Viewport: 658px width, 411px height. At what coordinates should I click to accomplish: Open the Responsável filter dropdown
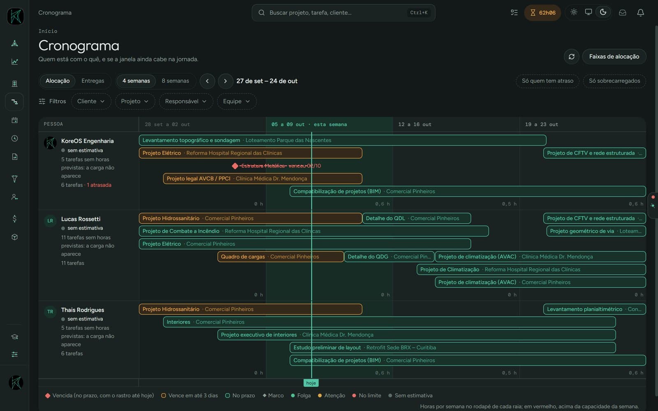click(186, 102)
